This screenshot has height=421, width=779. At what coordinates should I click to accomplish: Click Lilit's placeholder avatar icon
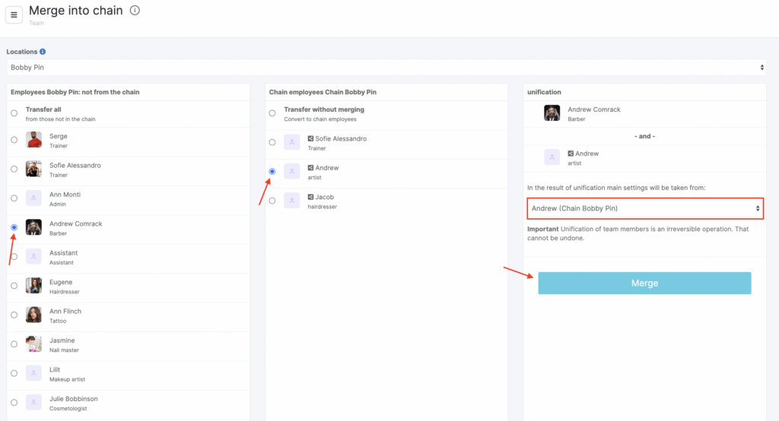(x=33, y=373)
